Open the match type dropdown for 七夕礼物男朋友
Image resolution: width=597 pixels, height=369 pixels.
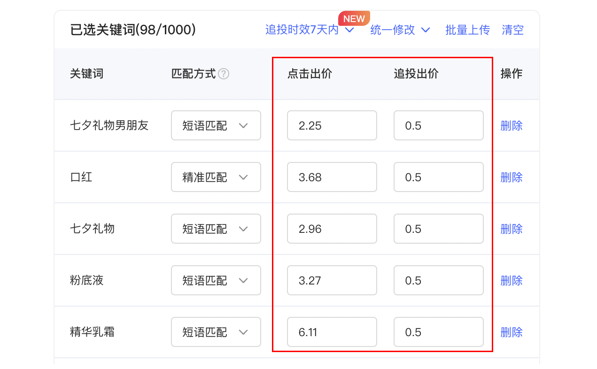[x=216, y=125]
